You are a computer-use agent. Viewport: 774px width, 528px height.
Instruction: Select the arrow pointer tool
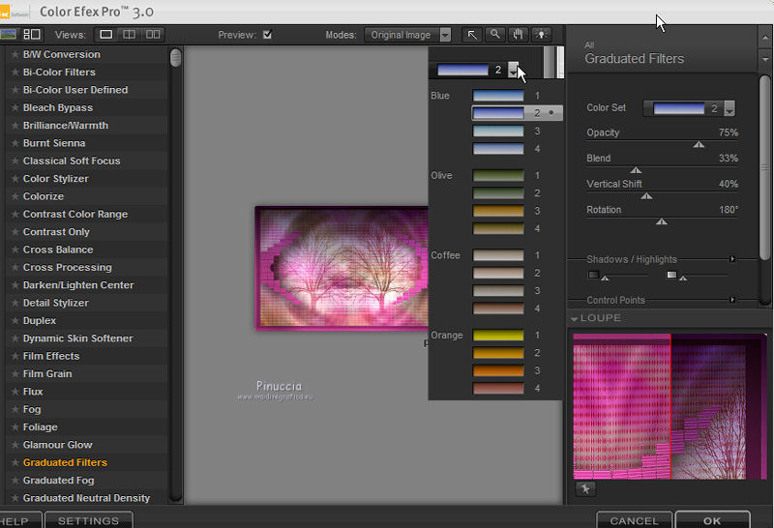pos(473,35)
